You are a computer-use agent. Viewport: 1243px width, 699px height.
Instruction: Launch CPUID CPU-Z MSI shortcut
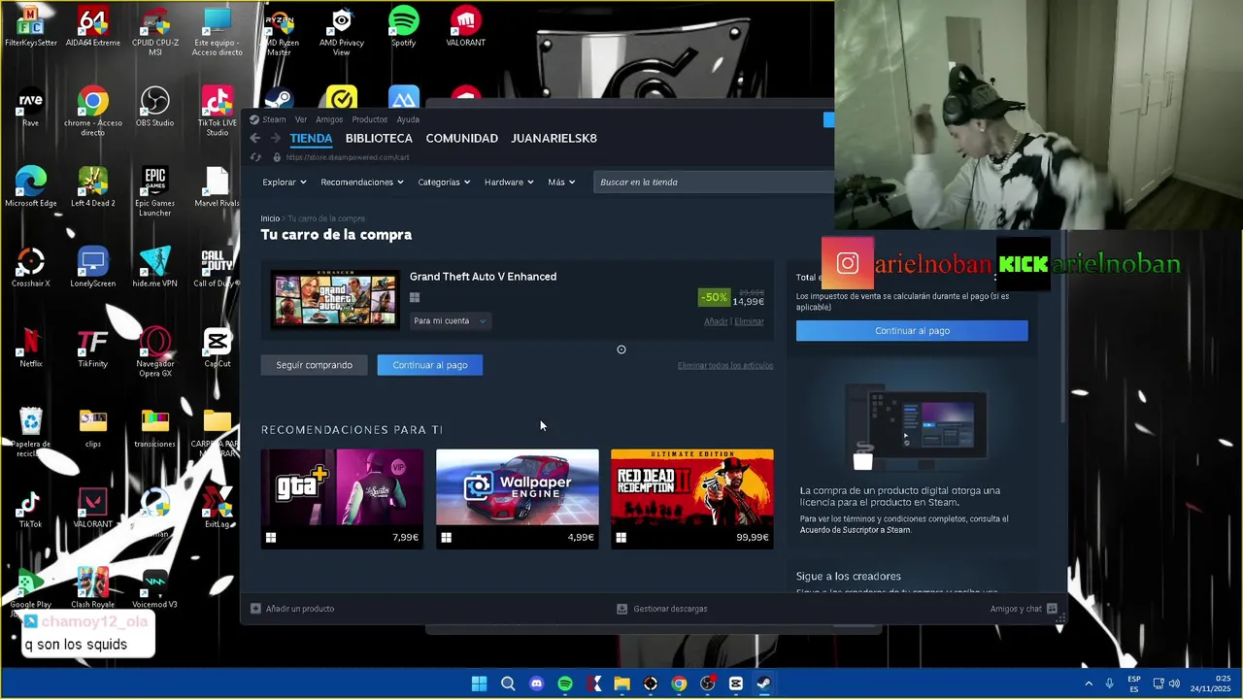(154, 31)
